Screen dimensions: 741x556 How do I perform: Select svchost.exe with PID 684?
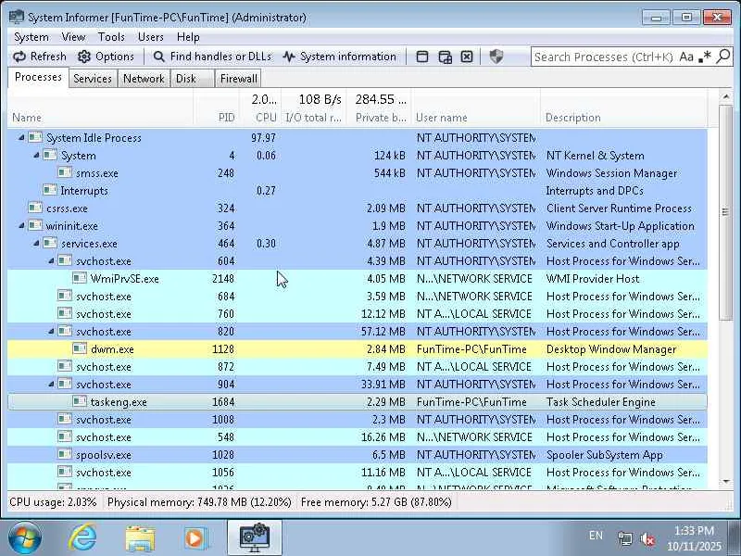pyautogui.click(x=358, y=297)
